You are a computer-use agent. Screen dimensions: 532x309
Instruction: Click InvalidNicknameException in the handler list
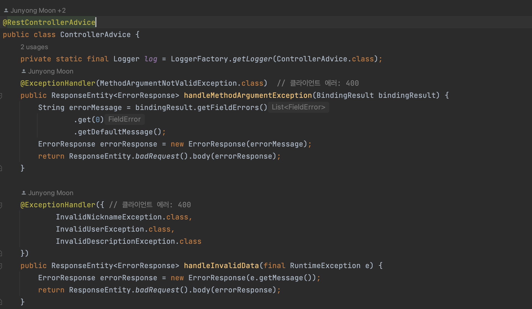tap(109, 217)
